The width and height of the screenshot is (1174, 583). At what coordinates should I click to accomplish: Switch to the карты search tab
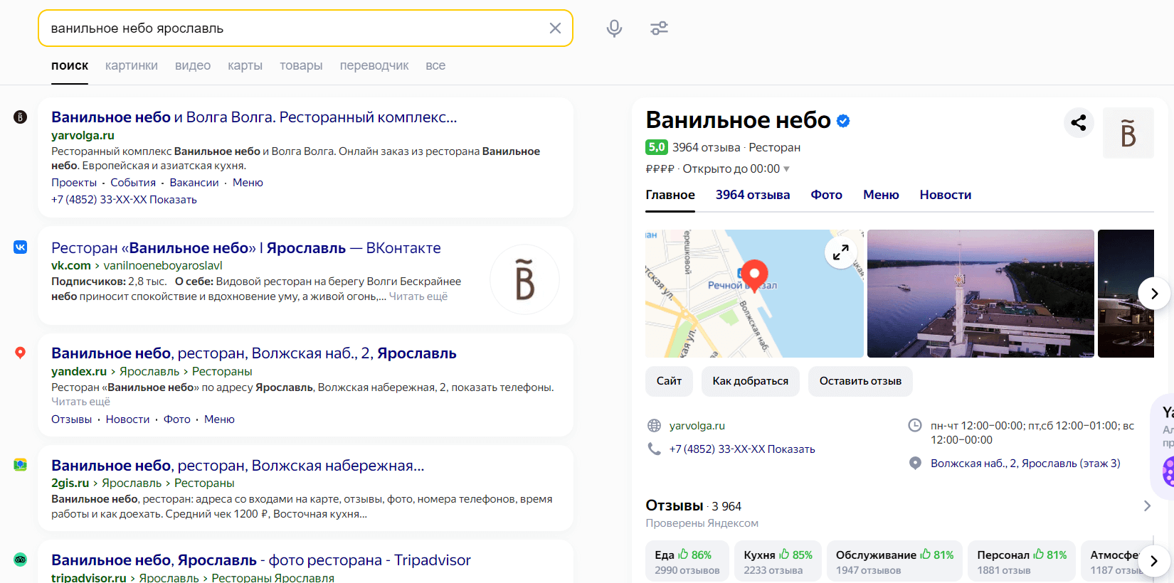pyautogui.click(x=245, y=65)
